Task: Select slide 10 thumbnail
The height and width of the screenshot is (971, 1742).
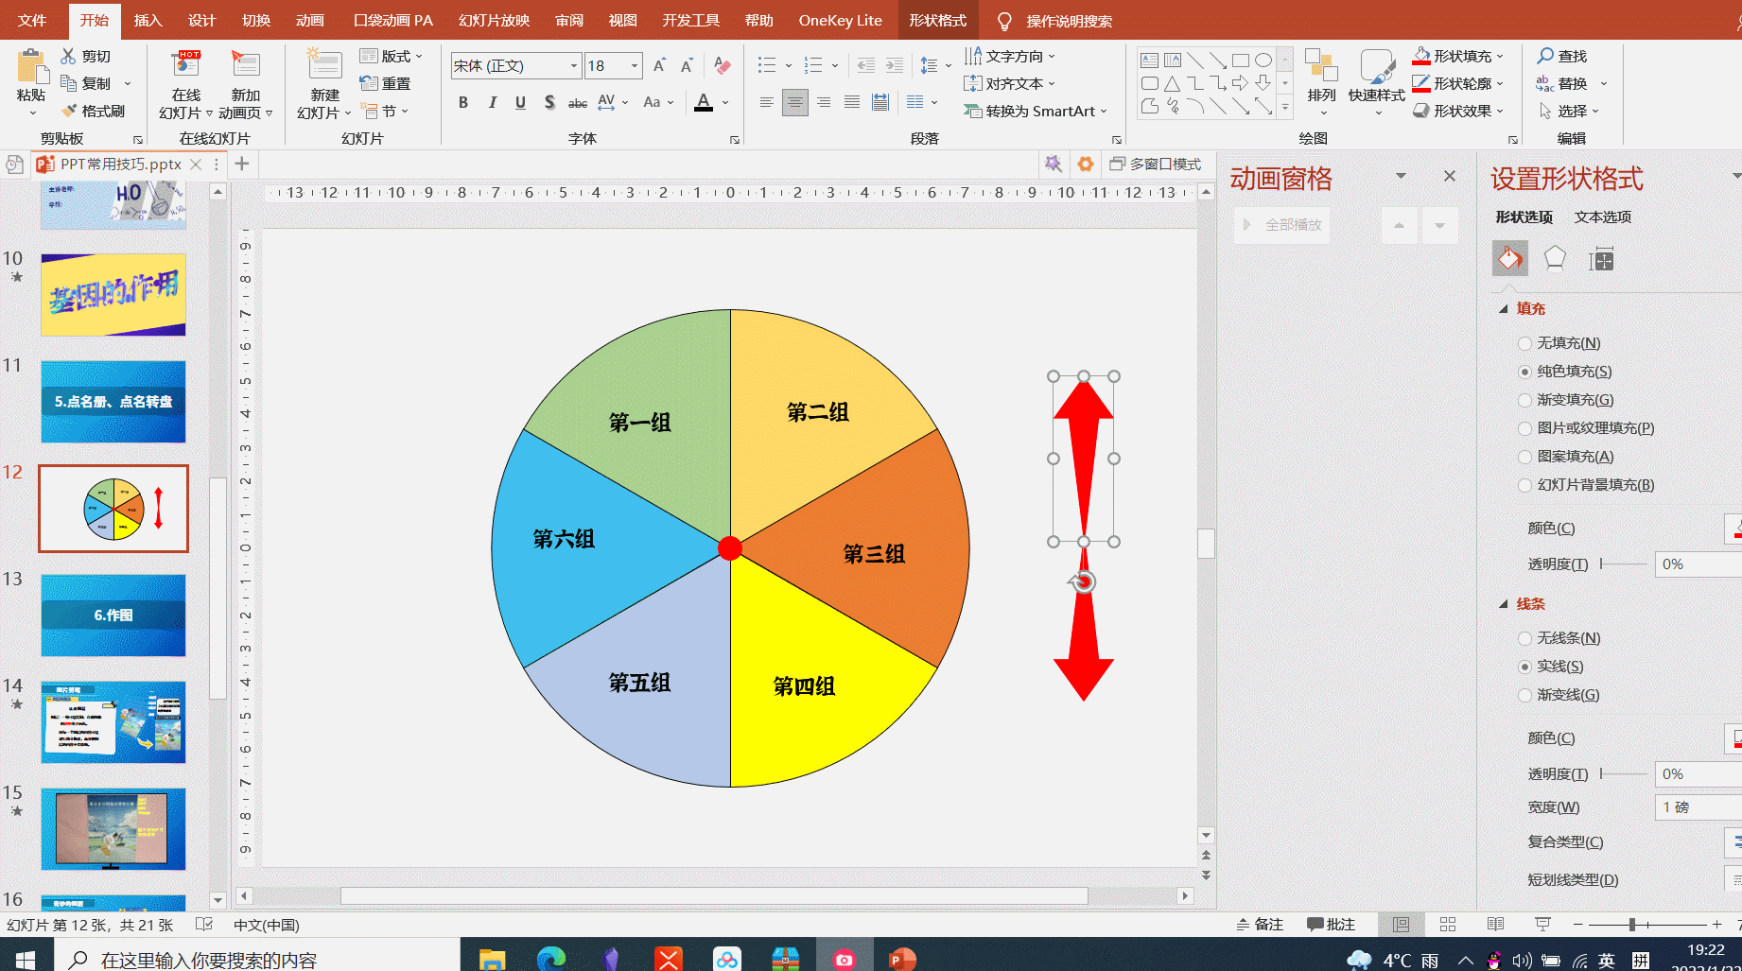Action: click(113, 295)
